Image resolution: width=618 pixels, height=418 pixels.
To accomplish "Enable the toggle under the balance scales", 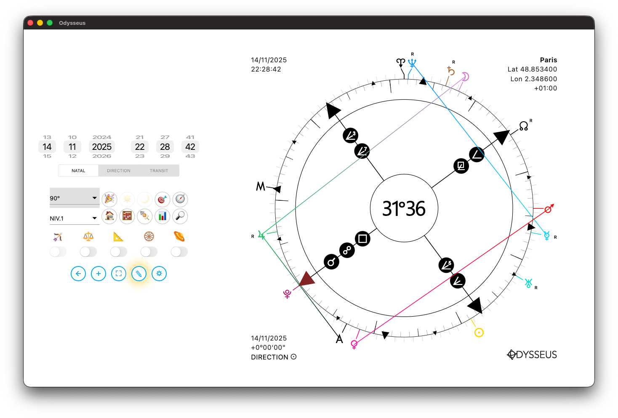I will [88, 252].
